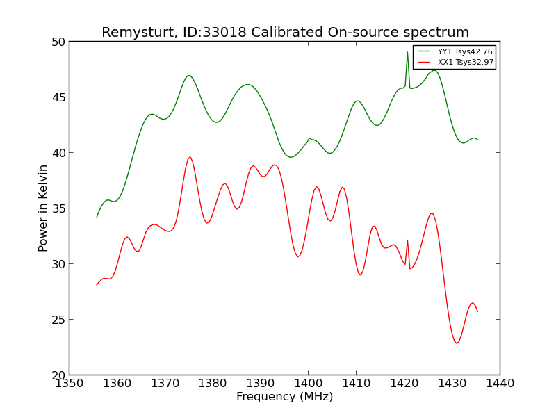
Task: Click the x-axis tick label 1400
Action: tap(309, 384)
